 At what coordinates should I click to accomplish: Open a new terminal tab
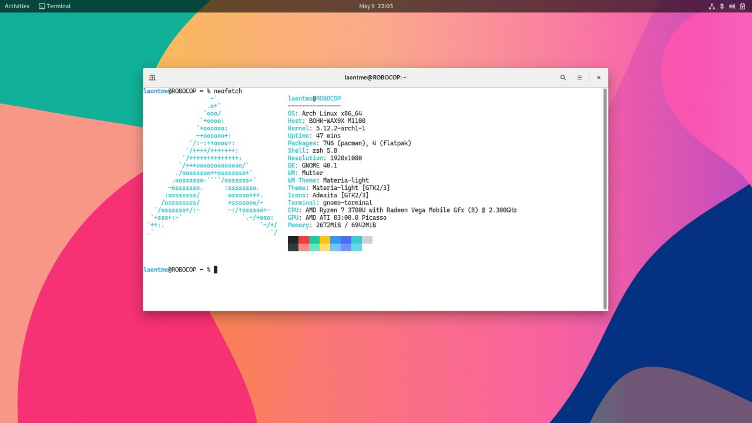(x=152, y=78)
